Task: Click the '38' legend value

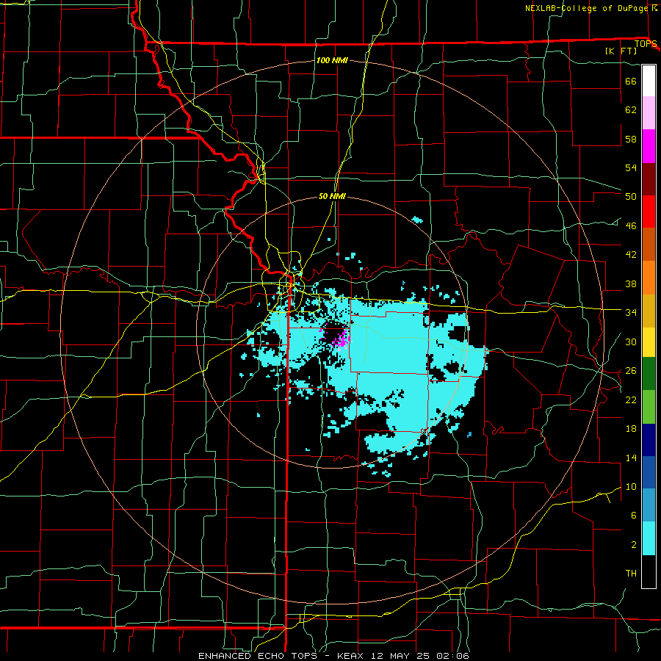Action: (631, 283)
